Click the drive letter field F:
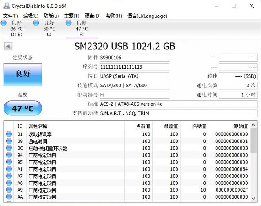The height and width of the screenshot is (206, 261). point(134,95)
